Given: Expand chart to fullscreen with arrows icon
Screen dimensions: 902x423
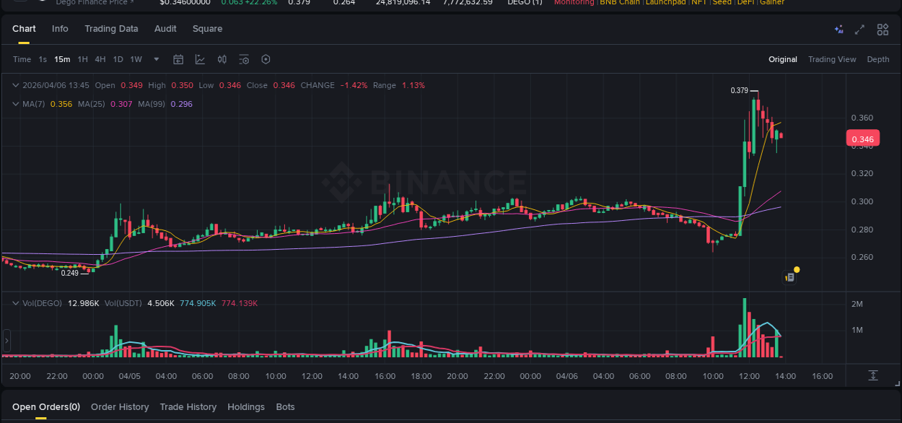Looking at the screenshot, I should (859, 30).
